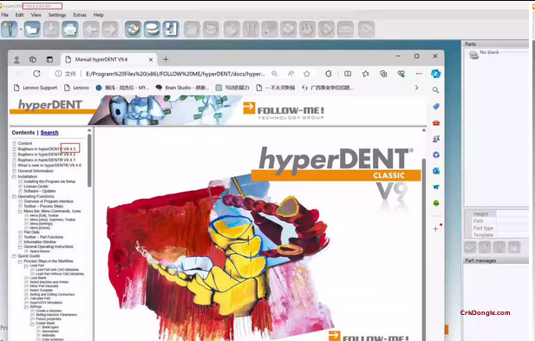This screenshot has height=341, width=535.
Task: Reload the manual page
Action: coord(36,74)
